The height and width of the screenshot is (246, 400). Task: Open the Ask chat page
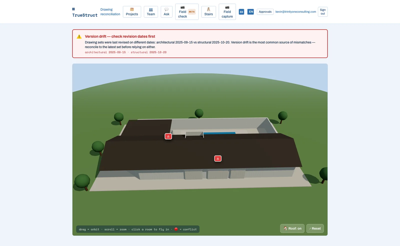pyautogui.click(x=166, y=12)
